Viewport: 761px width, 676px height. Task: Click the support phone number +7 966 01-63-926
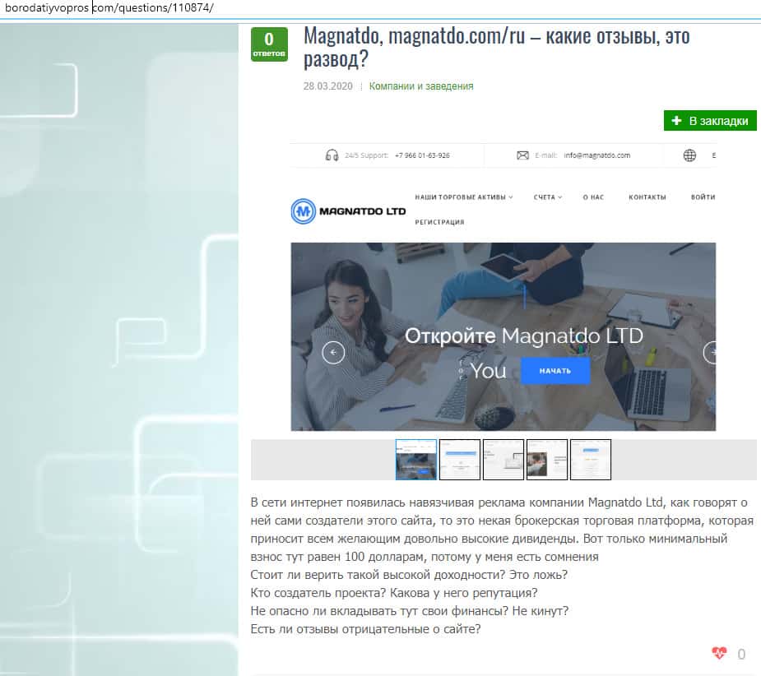pos(422,155)
